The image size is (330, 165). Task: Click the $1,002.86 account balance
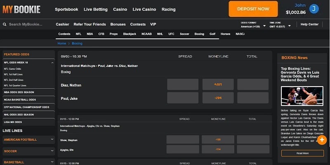click(x=296, y=12)
